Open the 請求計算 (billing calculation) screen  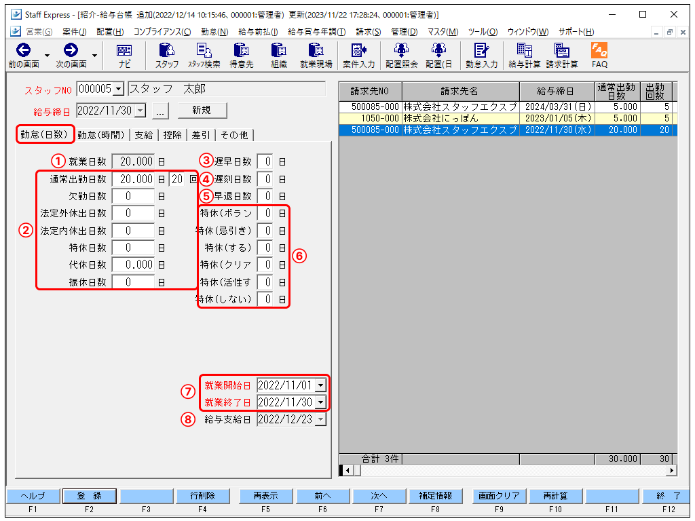pyautogui.click(x=561, y=55)
